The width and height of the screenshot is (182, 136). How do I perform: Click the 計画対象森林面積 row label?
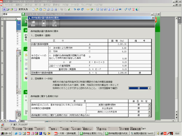40,44
